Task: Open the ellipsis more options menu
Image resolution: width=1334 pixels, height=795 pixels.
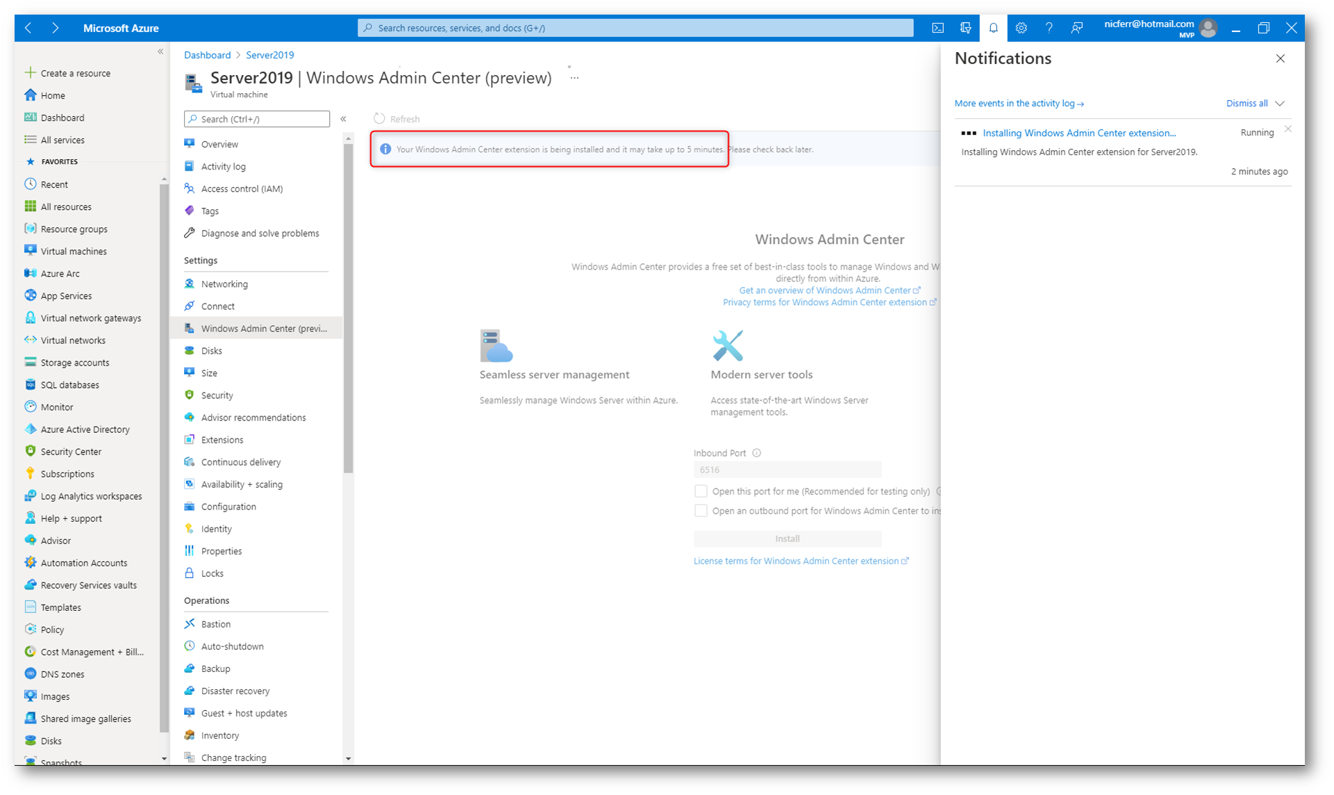Action: [574, 78]
